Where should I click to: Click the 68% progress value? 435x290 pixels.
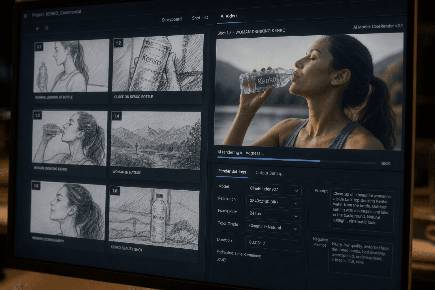(x=386, y=163)
